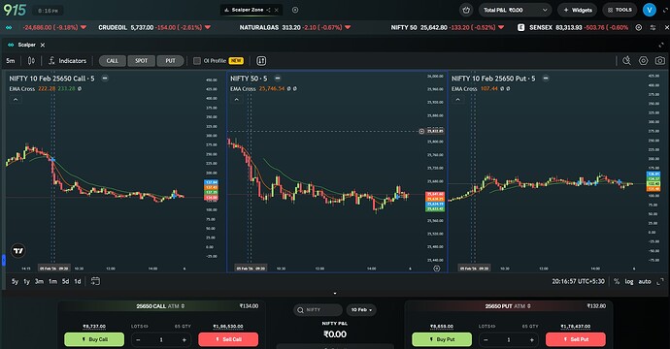Open the user profile avatar V

tap(649, 10)
